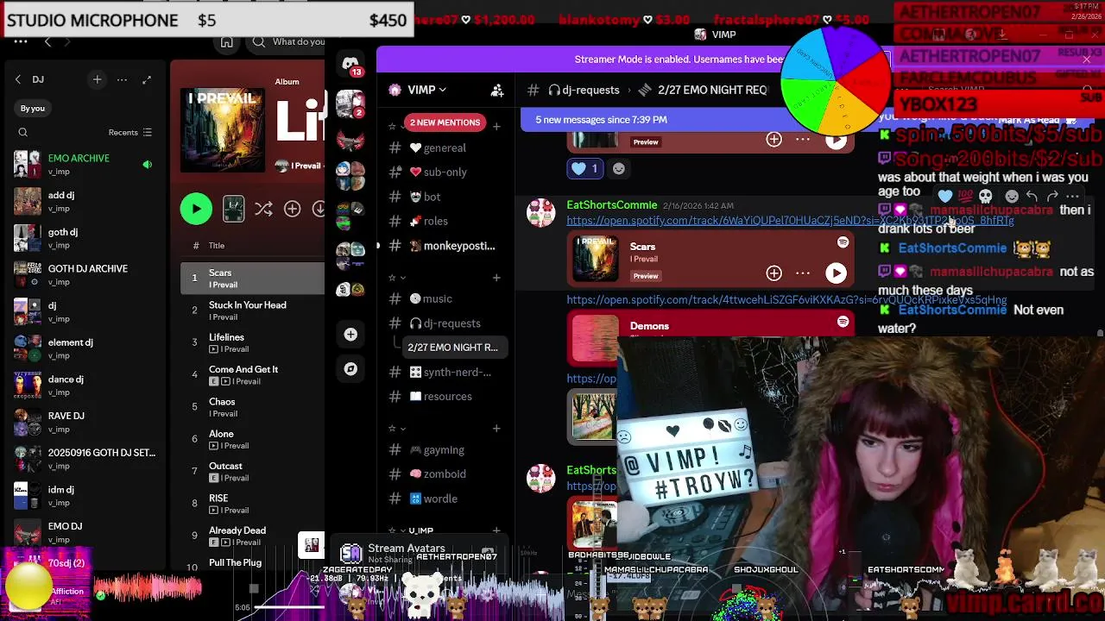This screenshot has width=1105, height=621.
Task: Download the album in Spotify
Action: coord(319,209)
